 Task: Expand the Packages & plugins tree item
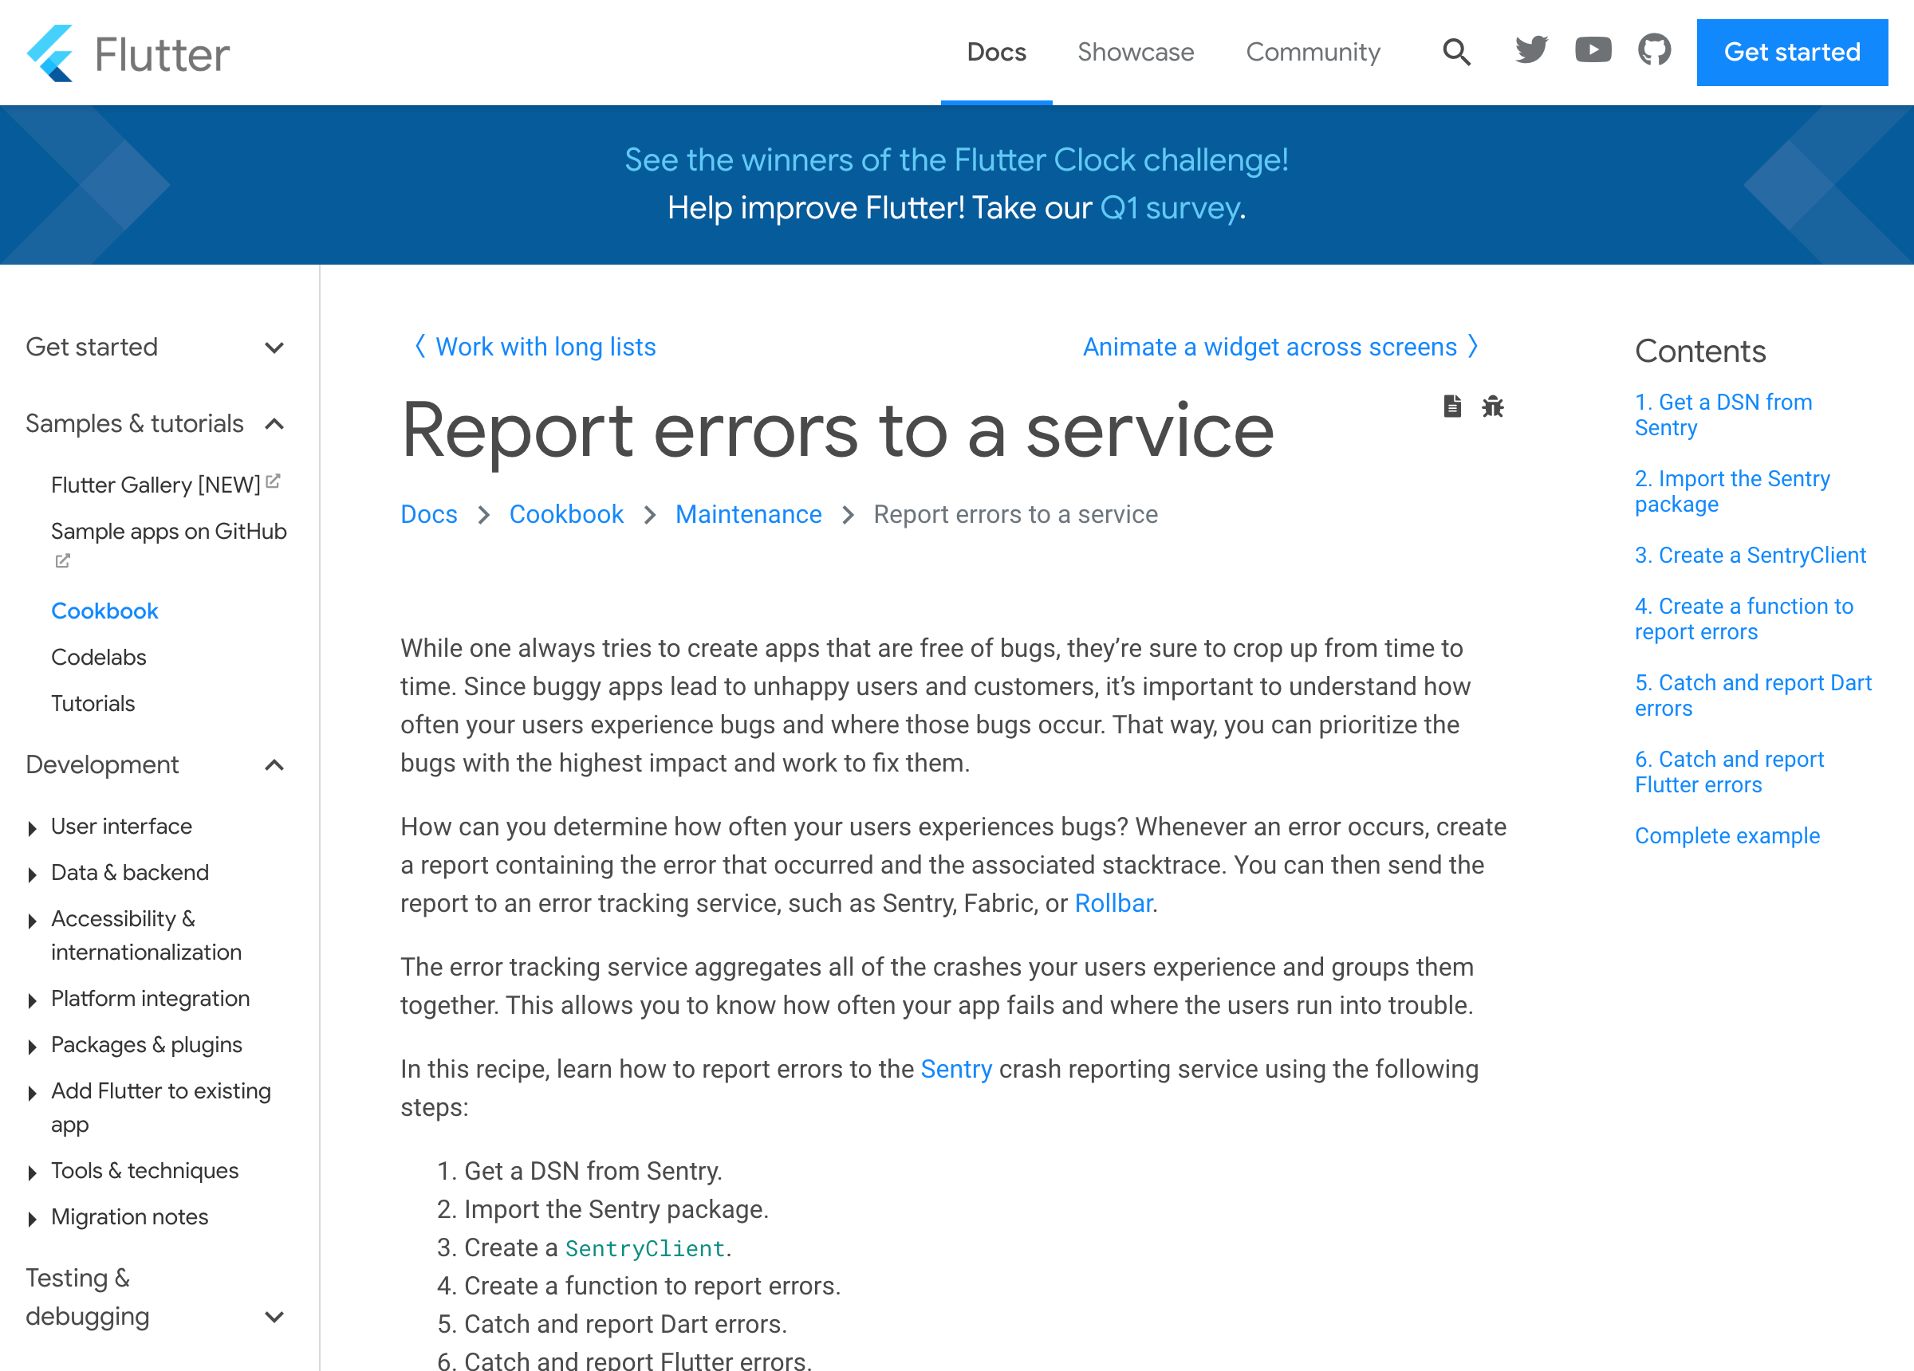coord(32,1046)
